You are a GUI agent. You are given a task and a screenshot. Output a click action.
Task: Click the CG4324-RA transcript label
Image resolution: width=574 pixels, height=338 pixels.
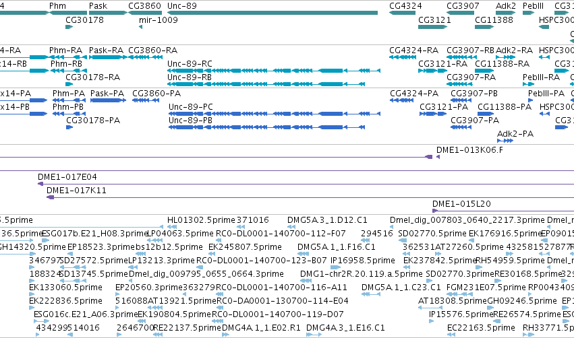[x=413, y=50]
